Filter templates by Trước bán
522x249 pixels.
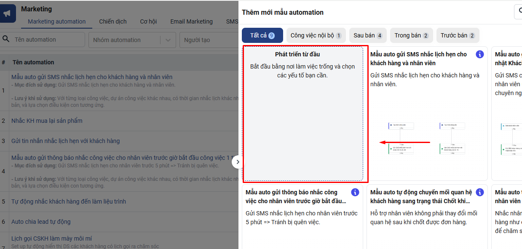coord(458,35)
